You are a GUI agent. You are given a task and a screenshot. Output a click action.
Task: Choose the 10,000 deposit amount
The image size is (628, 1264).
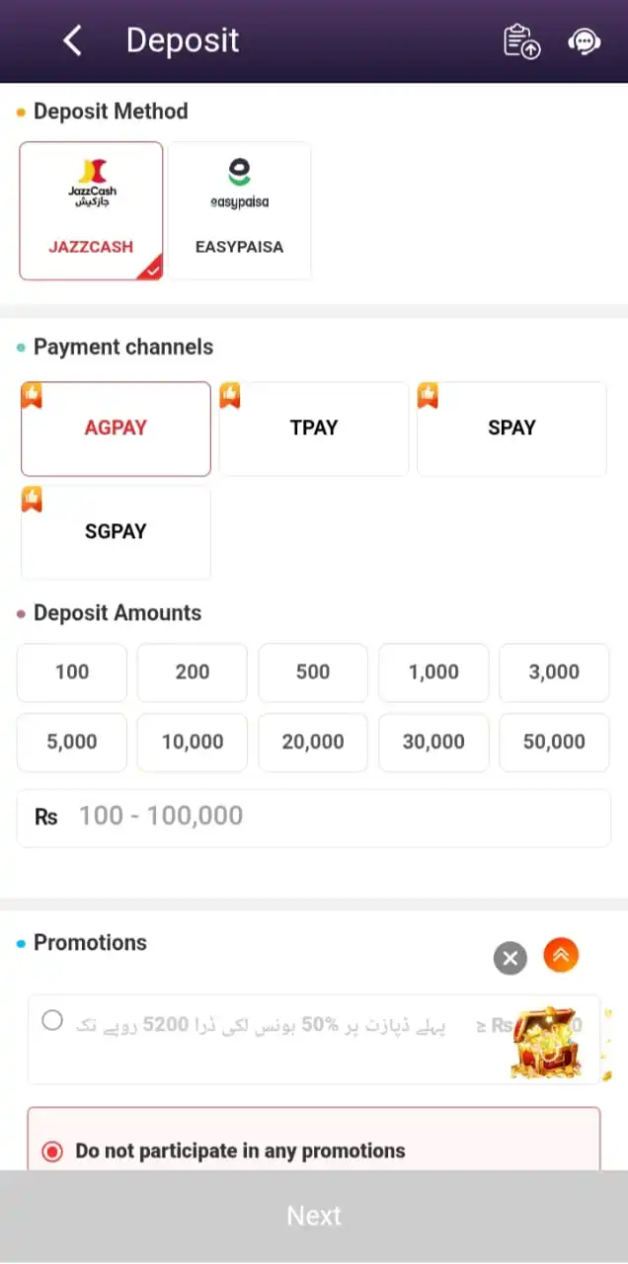click(x=192, y=742)
